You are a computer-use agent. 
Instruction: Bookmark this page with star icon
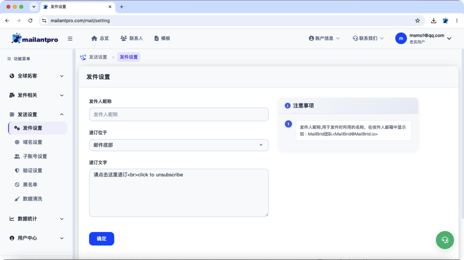point(418,21)
